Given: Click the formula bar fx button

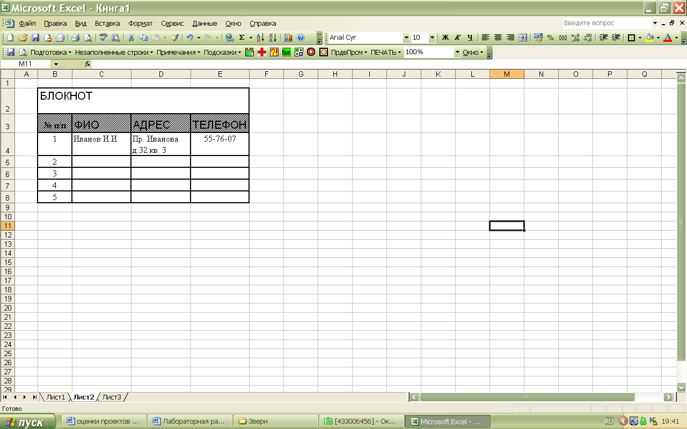Looking at the screenshot, I should tap(87, 64).
